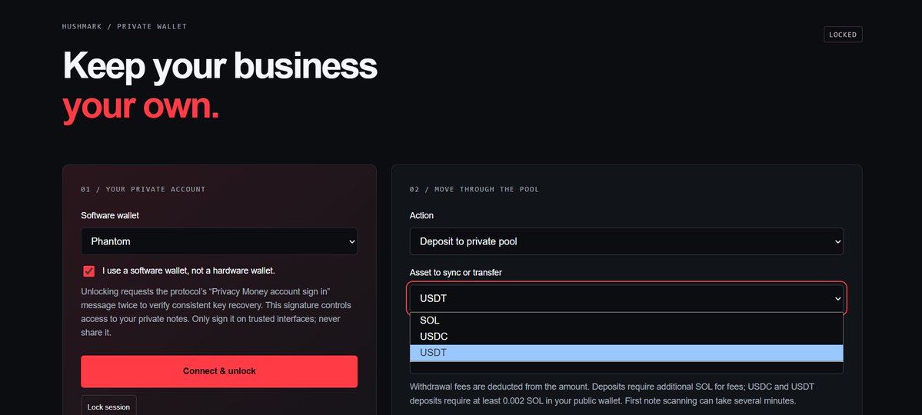This screenshot has width=922, height=415.
Task: Click the '02 / MOVE THROUGH THE POOL' section header
Action: click(x=474, y=189)
